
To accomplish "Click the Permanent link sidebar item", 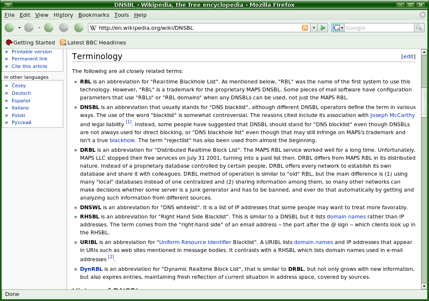I will [30, 59].
